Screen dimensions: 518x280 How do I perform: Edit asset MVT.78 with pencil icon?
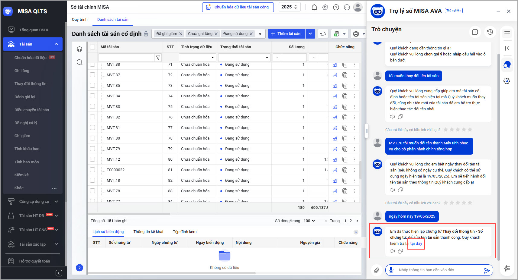tap(335, 191)
